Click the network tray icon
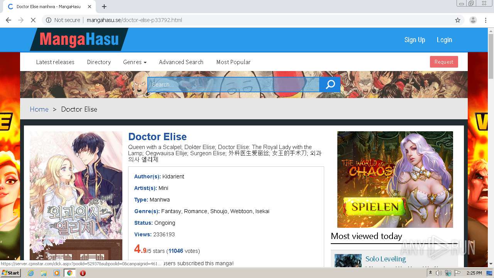This screenshot has height=278, width=494. (x=448, y=273)
